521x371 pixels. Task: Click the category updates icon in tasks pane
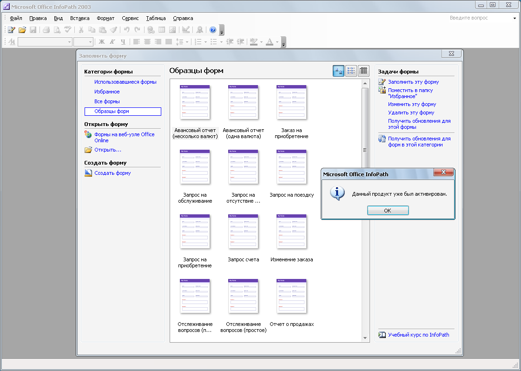382,139
